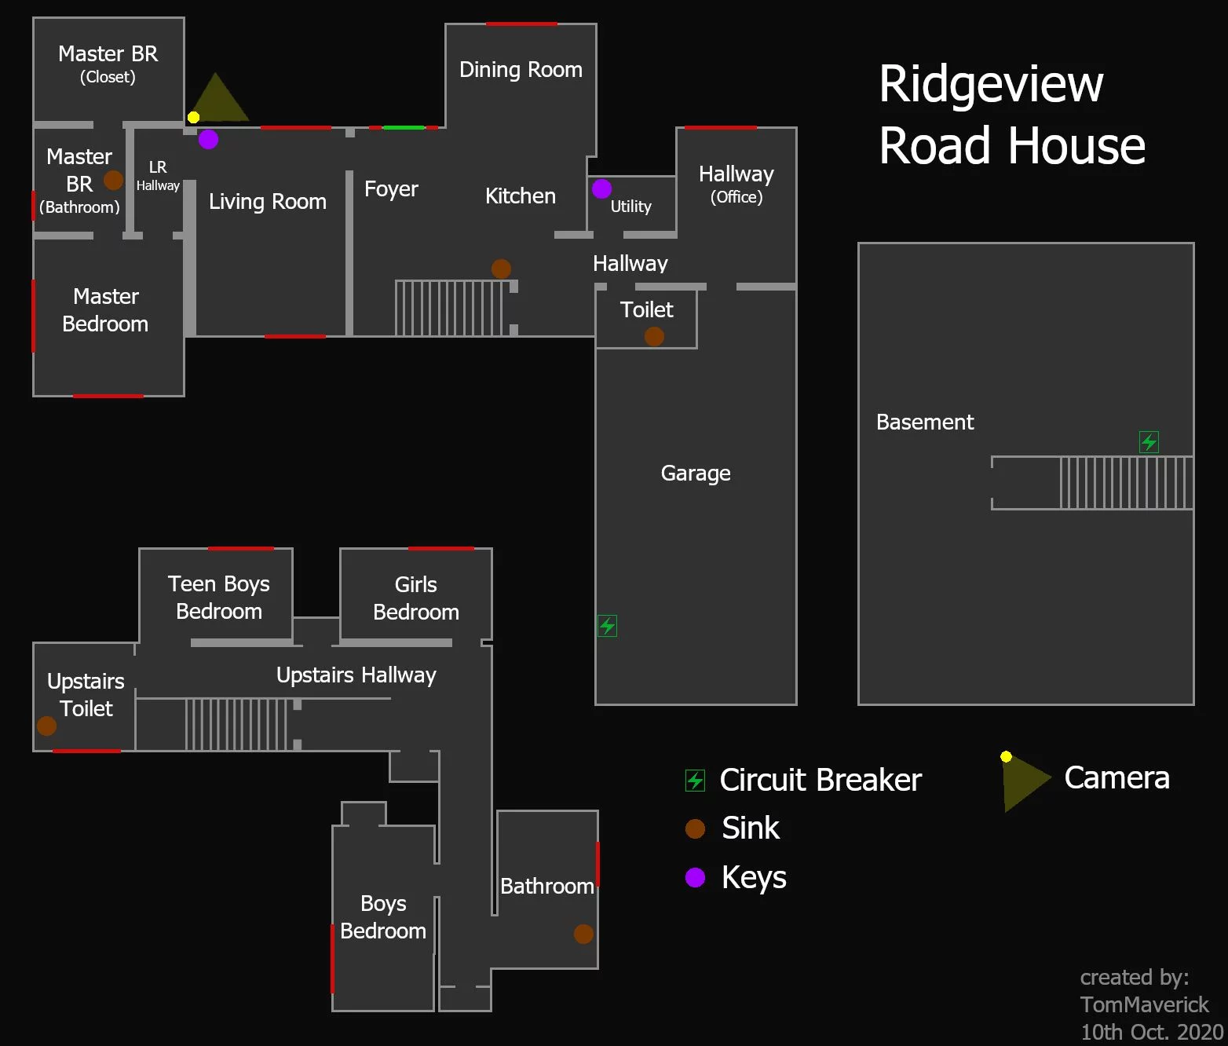This screenshot has width=1228, height=1046.
Task: Click the "Kitchen" label
Action: pos(521,196)
